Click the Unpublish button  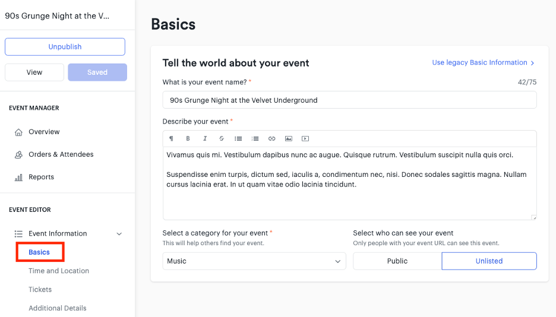pyautogui.click(x=65, y=47)
